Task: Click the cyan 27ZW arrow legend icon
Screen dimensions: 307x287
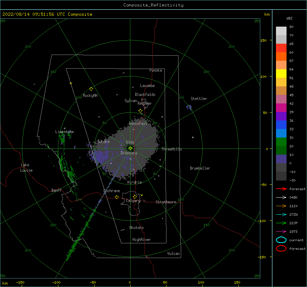Action: coord(281,215)
